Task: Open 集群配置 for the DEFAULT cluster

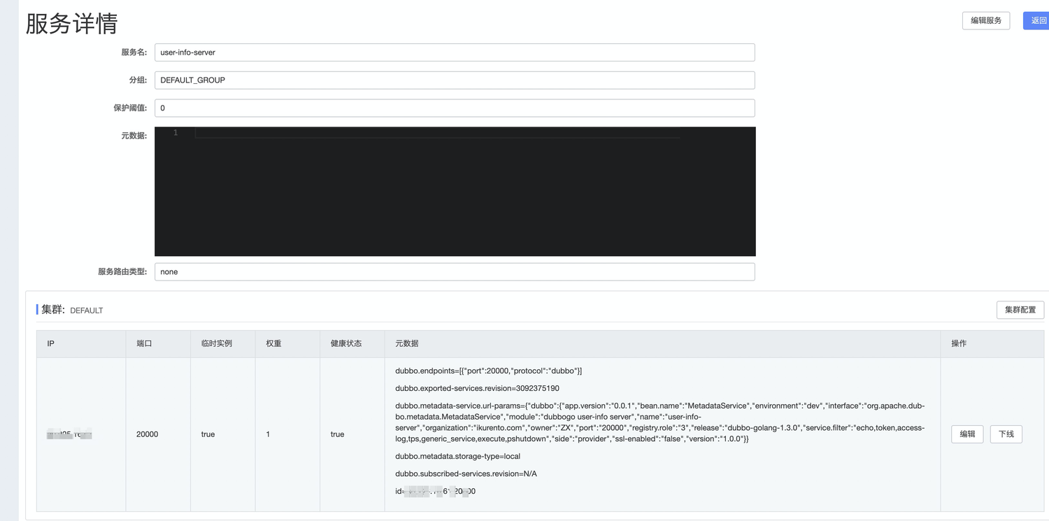Action: pos(1020,310)
